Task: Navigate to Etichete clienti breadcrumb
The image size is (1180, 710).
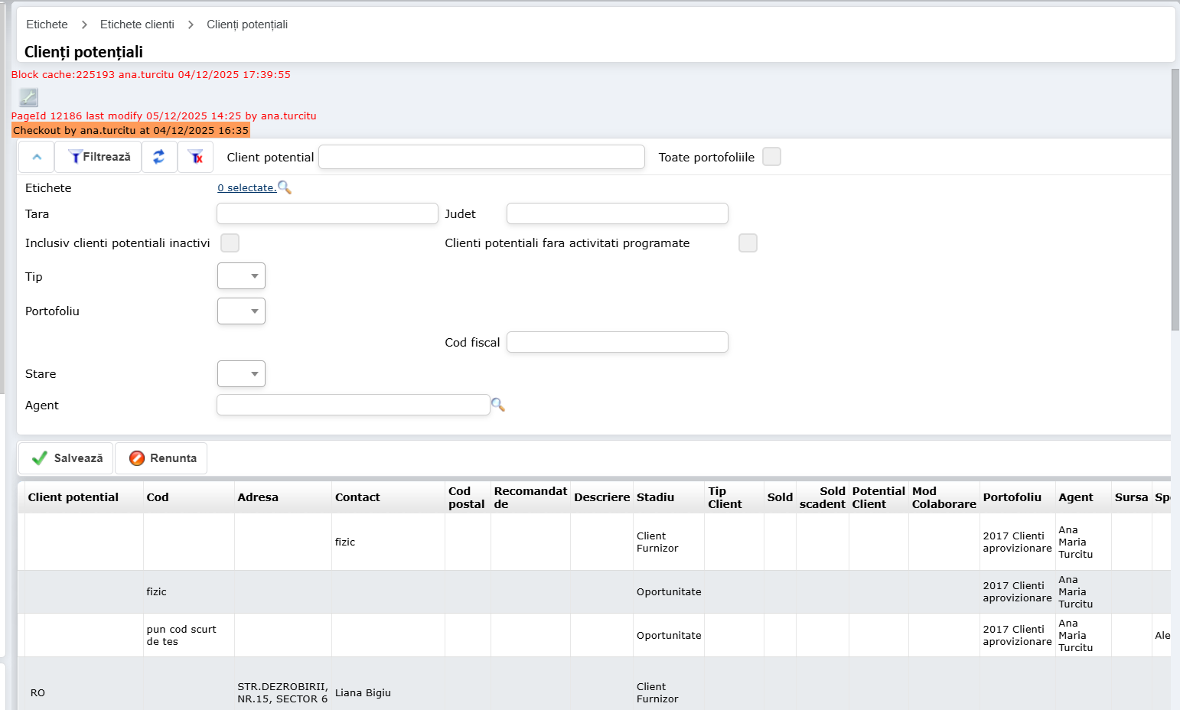Action: coord(137,24)
